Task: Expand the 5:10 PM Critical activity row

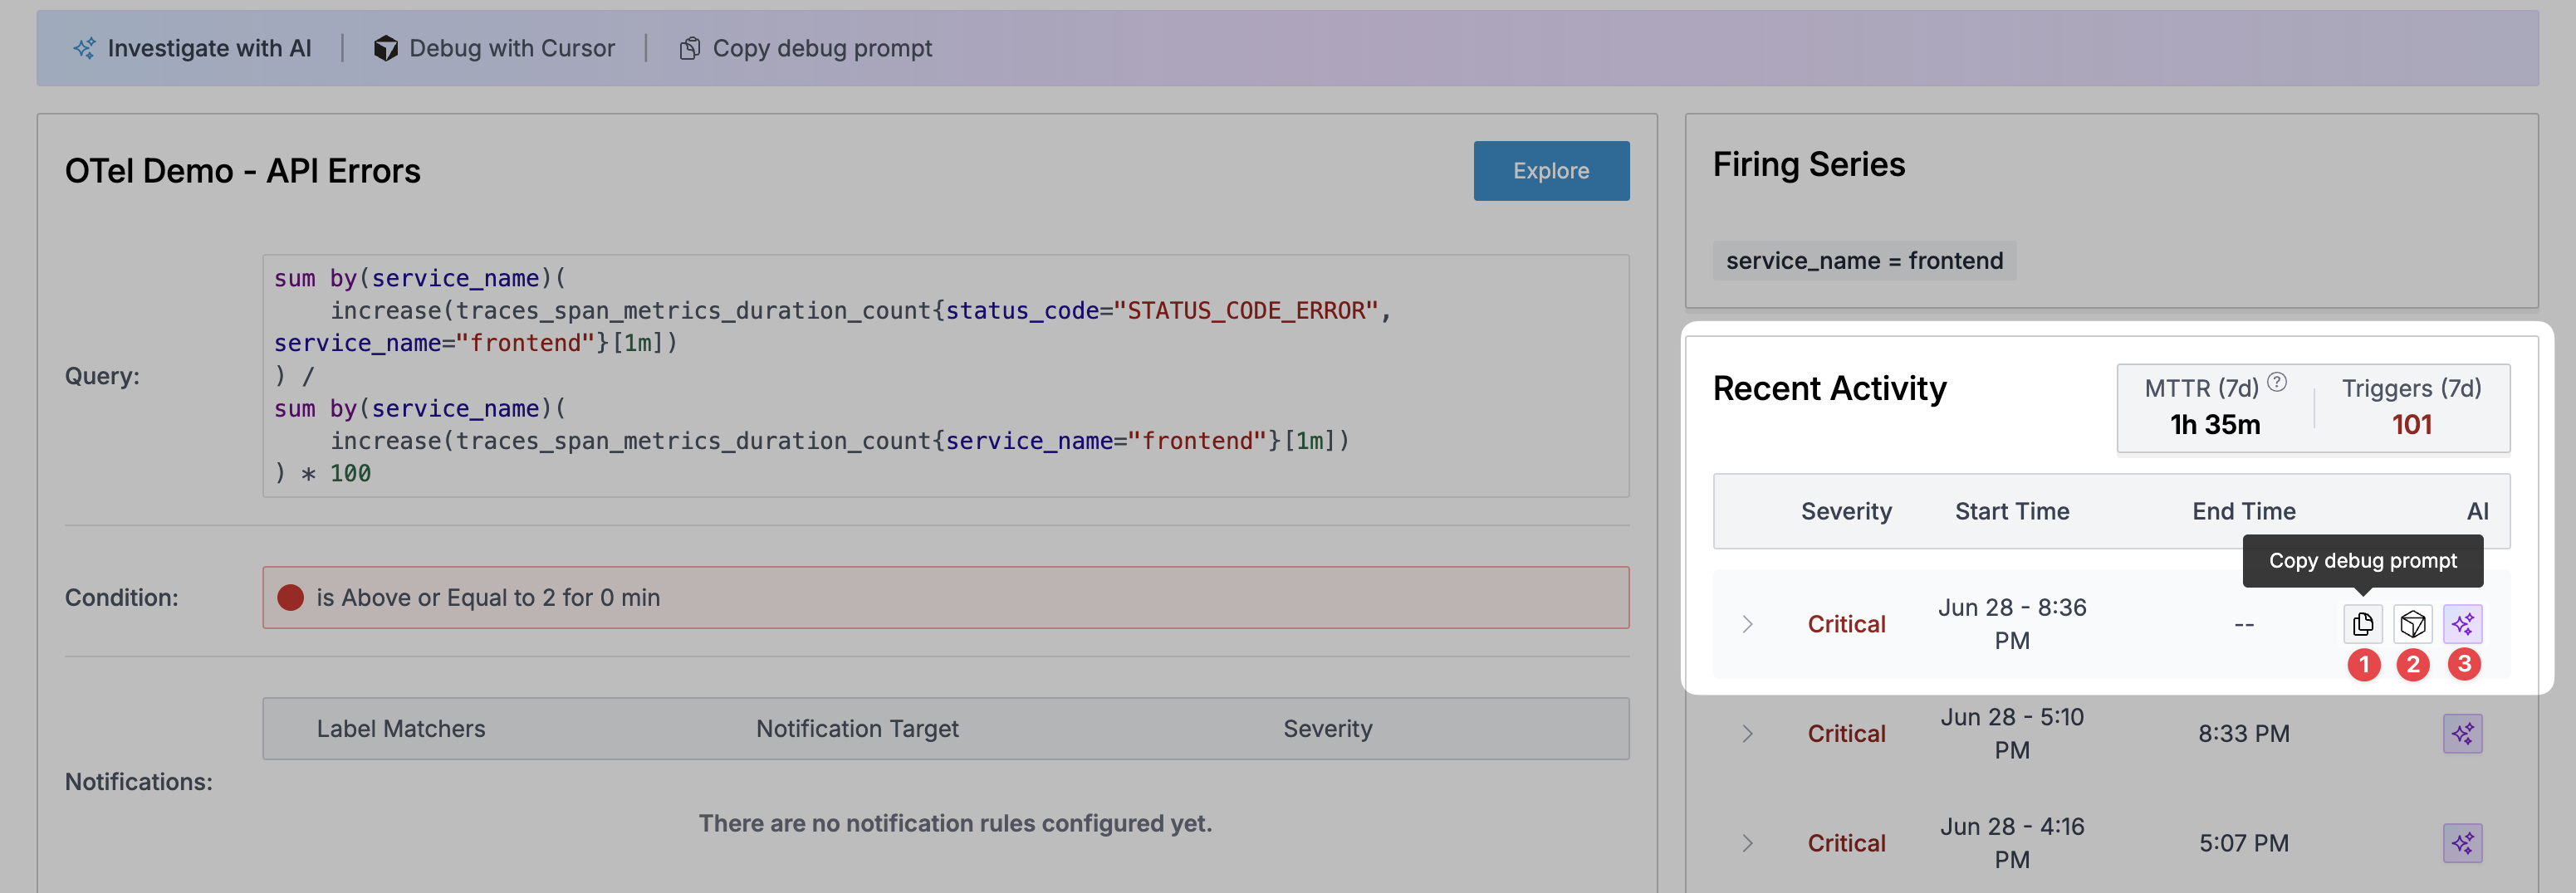Action: (1747, 734)
